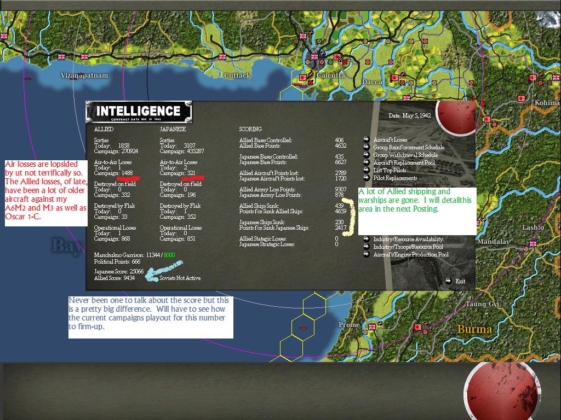Select the red ship icon at the far-left Bay edge
This screenshot has height=420, width=561.
pyautogui.click(x=27, y=78)
